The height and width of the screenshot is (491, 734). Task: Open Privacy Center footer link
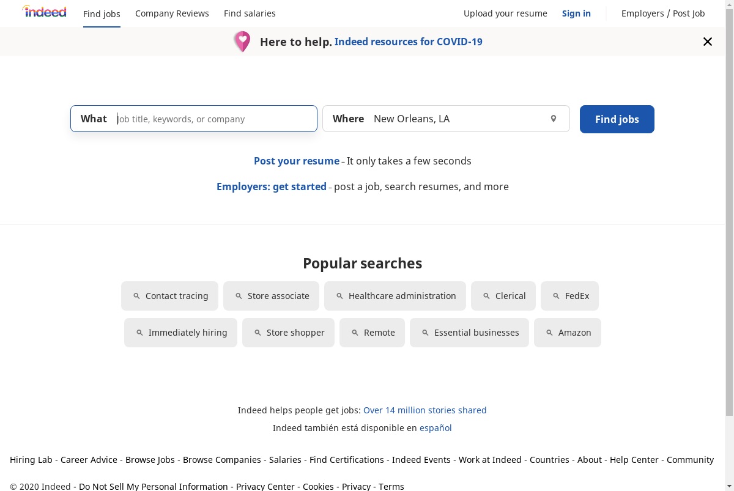point(265,487)
